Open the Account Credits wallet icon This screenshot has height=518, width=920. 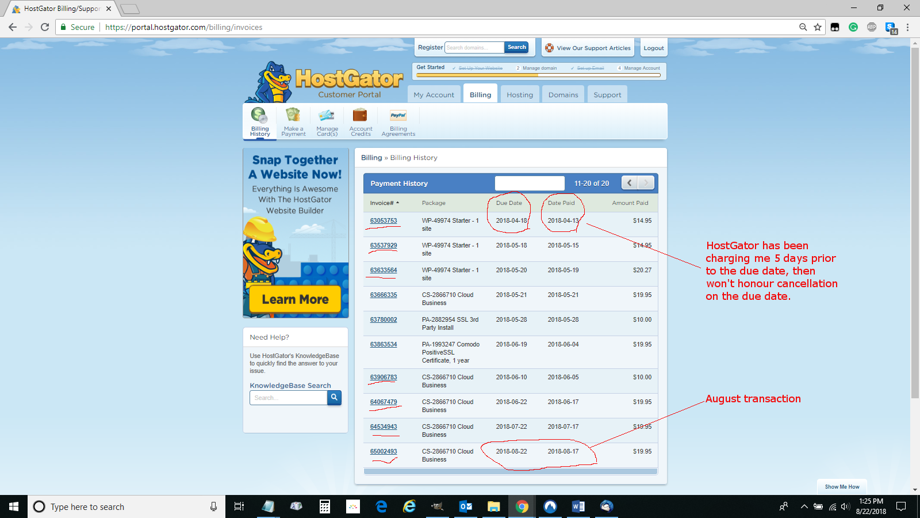(x=361, y=122)
